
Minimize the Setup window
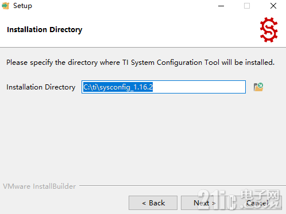(221, 6)
